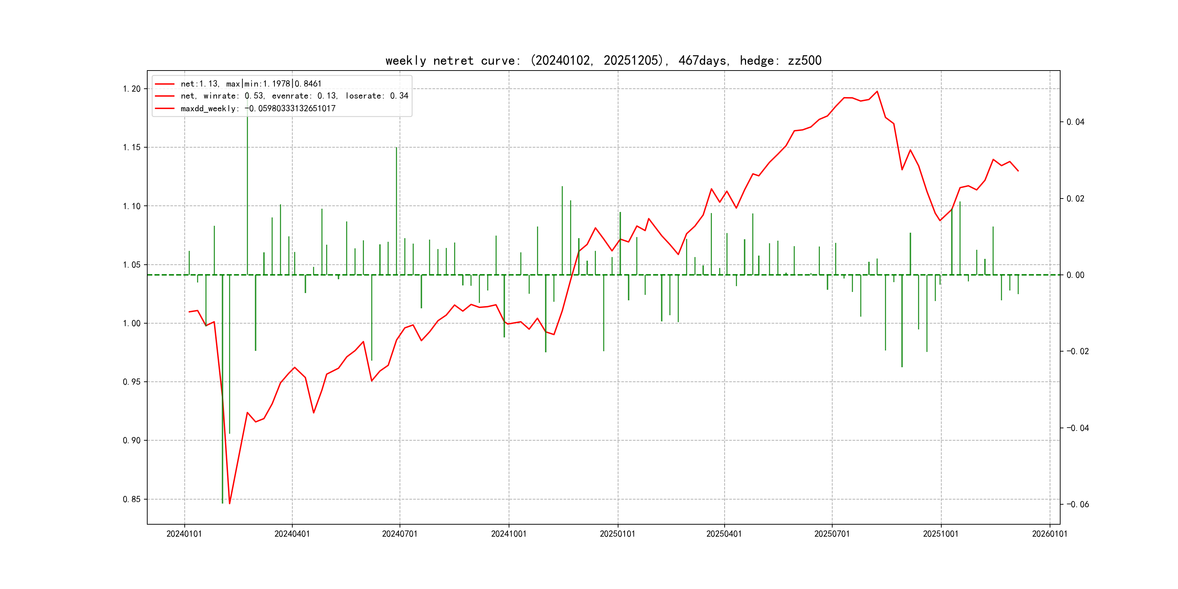Click the red line beside 'net:1.13' legend entry
The image size is (1178, 589).
point(165,84)
